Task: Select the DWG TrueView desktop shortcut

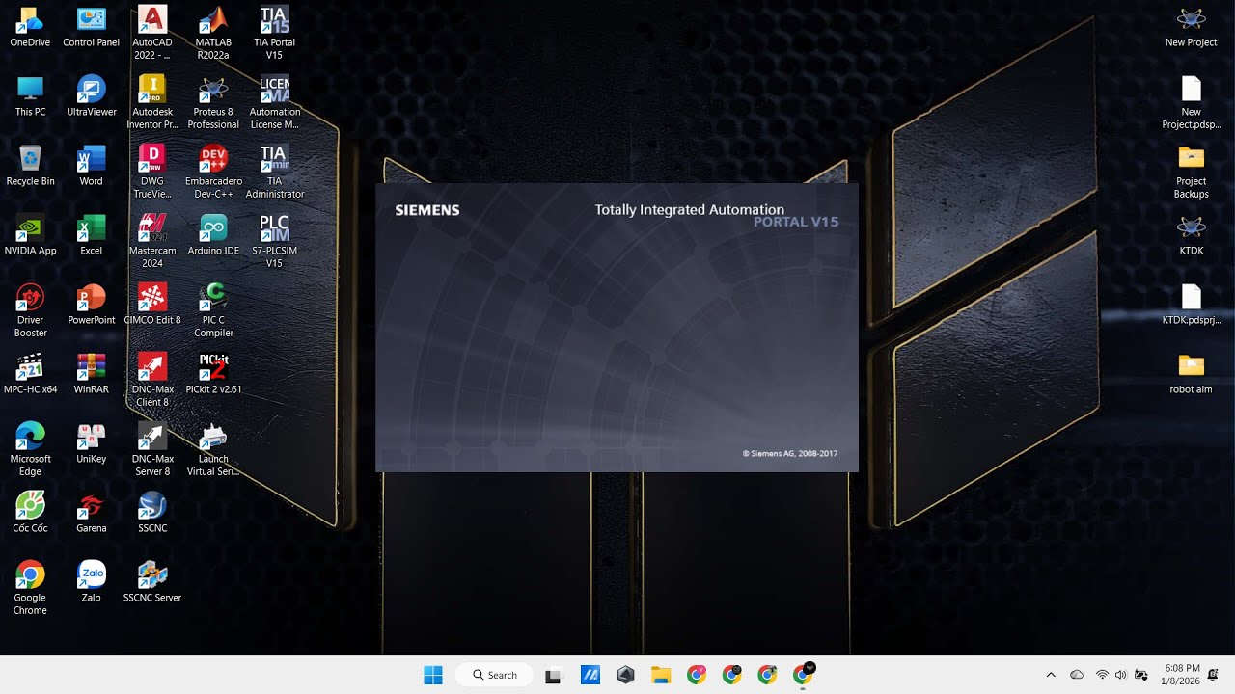Action: pos(152,172)
